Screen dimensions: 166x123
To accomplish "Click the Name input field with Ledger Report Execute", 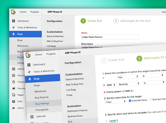I will tap(110, 37).
